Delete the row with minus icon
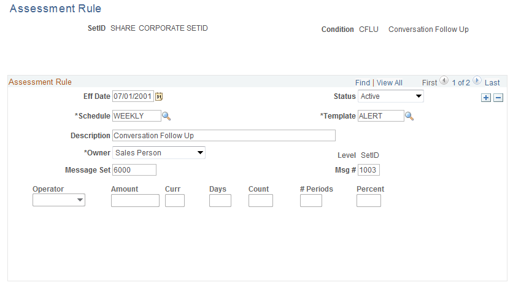This screenshot has height=285, width=513. pyautogui.click(x=498, y=98)
